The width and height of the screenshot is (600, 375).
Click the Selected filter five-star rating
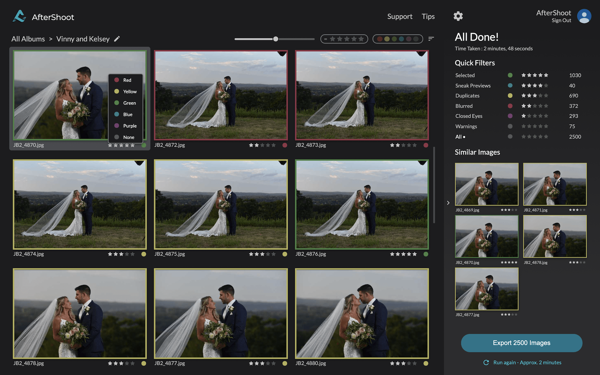(535, 75)
